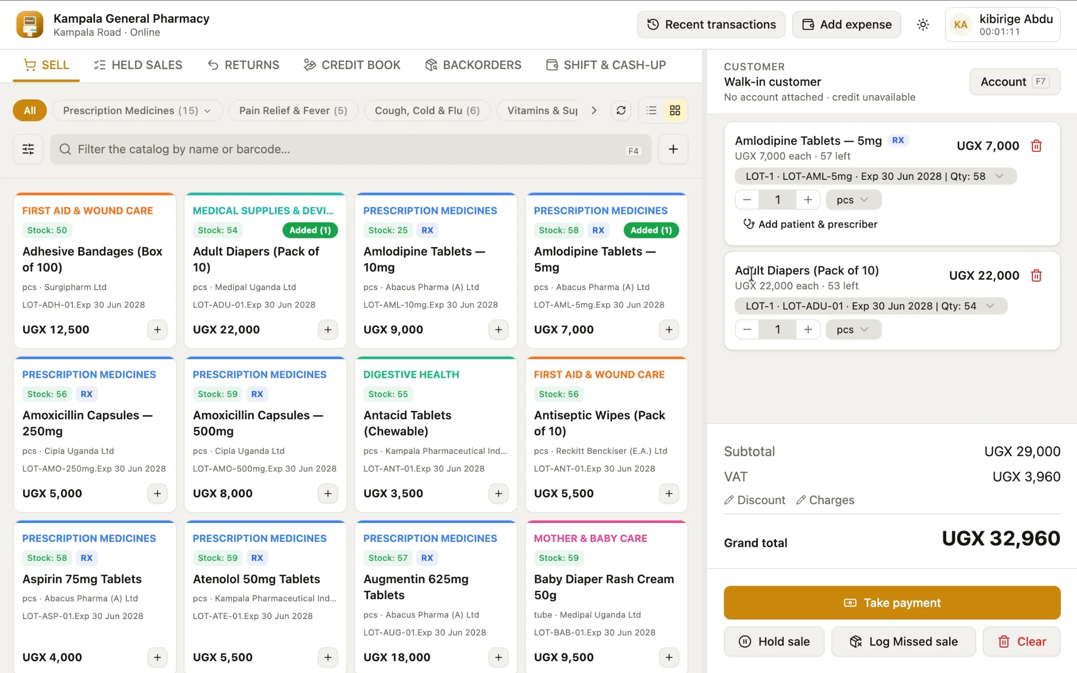
Task: Show more categories with right chevron
Action: click(x=594, y=110)
